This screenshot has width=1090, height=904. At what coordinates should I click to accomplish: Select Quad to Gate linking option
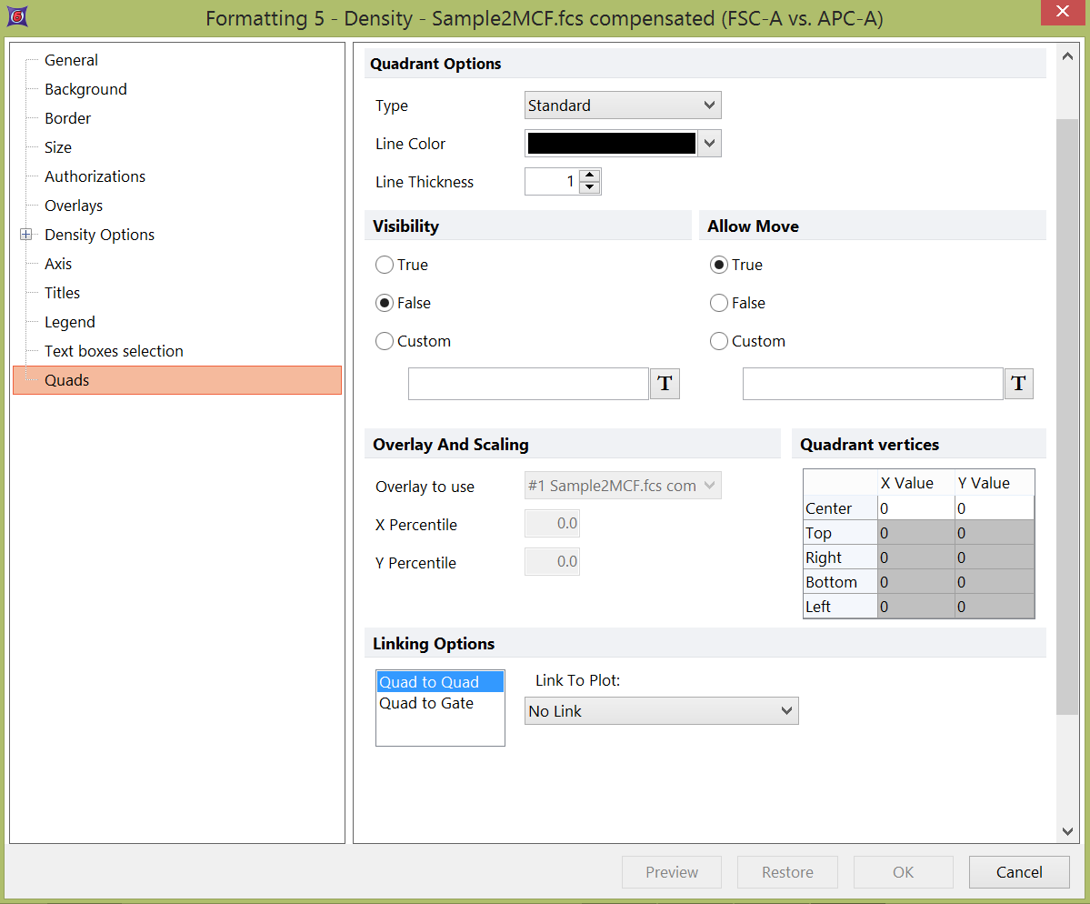pos(426,703)
